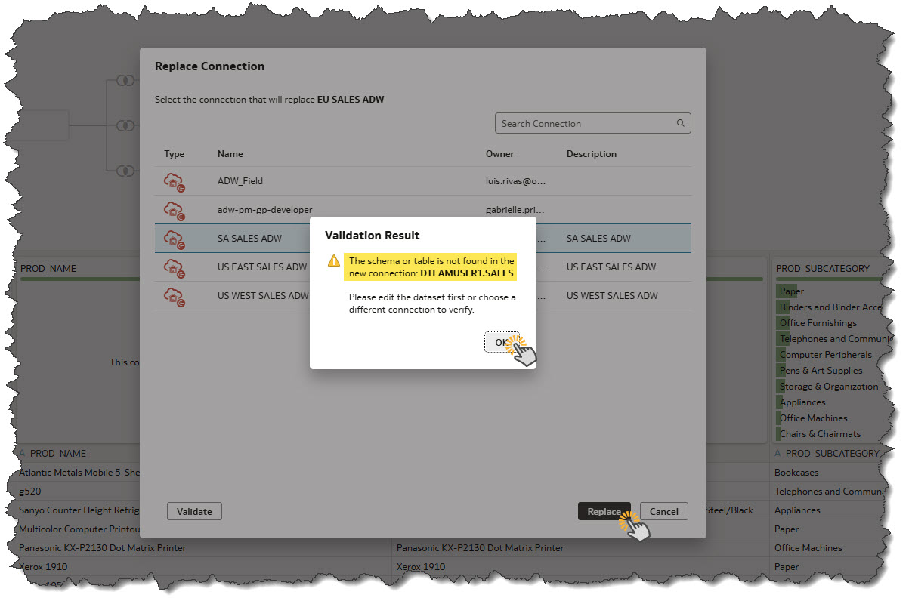Click SA SALES ADW description cell
The width and height of the screenshot is (912, 604).
click(x=598, y=239)
